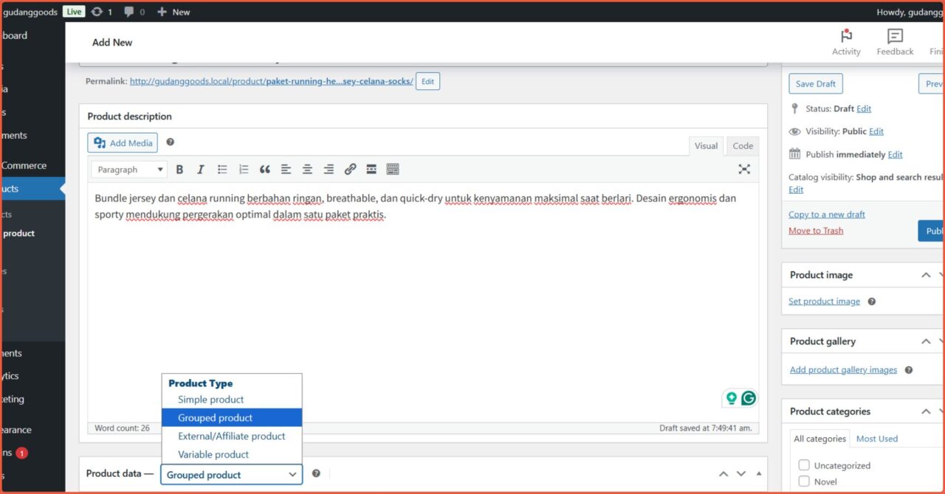The image size is (945, 494).
Task: Check the Novel category
Action: [x=804, y=481]
